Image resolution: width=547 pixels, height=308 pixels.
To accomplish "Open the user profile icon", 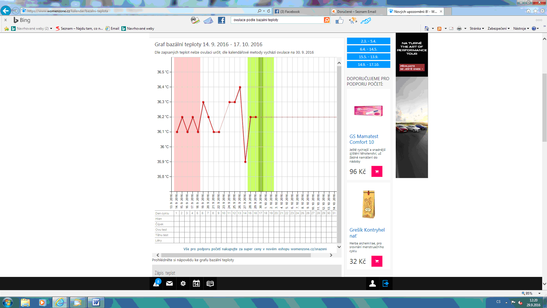I will [372, 283].
